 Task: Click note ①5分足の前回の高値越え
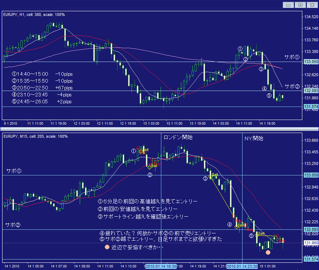[x=148, y=202]
